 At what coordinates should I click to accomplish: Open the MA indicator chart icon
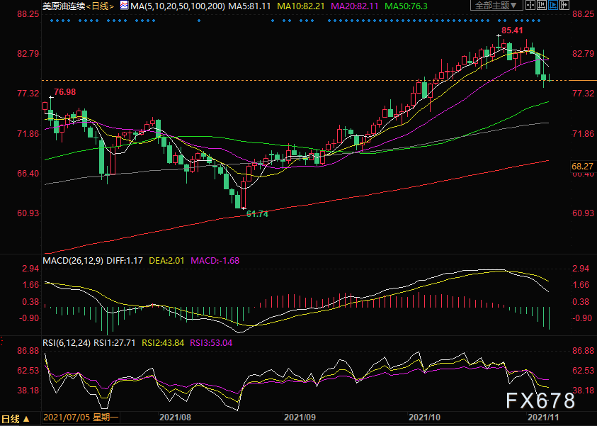[x=124, y=6]
